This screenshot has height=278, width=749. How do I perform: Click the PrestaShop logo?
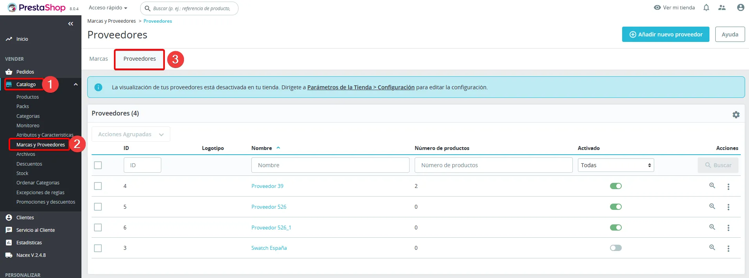point(37,8)
